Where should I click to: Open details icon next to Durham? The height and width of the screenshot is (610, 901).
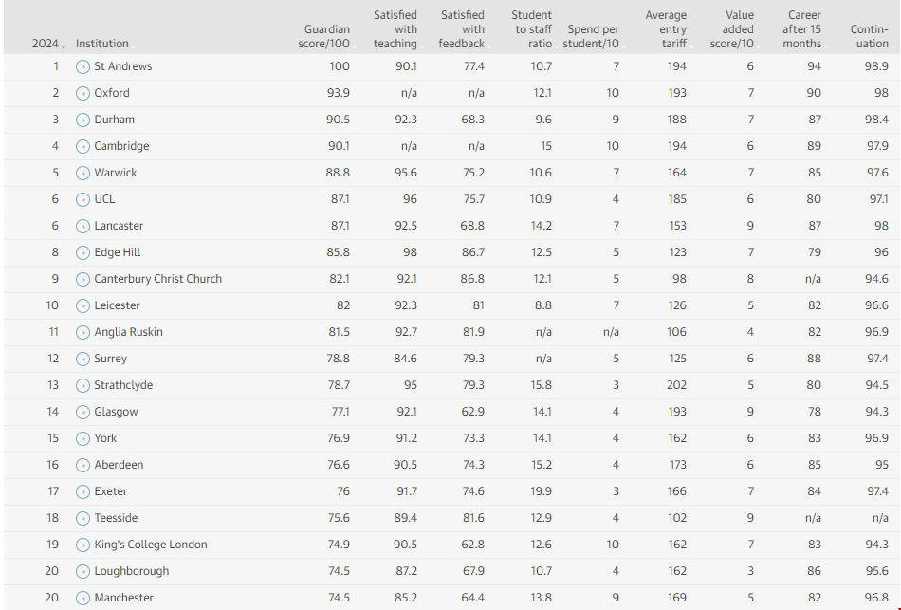coord(83,120)
